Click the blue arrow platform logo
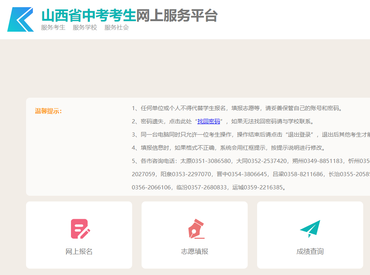370x275 pixels. (x=20, y=19)
